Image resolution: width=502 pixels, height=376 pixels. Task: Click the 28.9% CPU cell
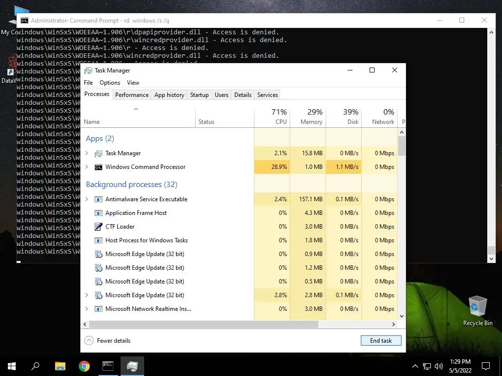point(272,167)
